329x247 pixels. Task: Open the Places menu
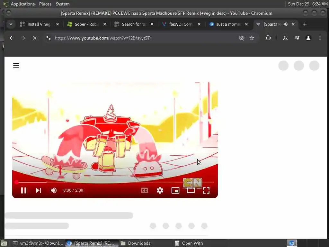coord(45,4)
